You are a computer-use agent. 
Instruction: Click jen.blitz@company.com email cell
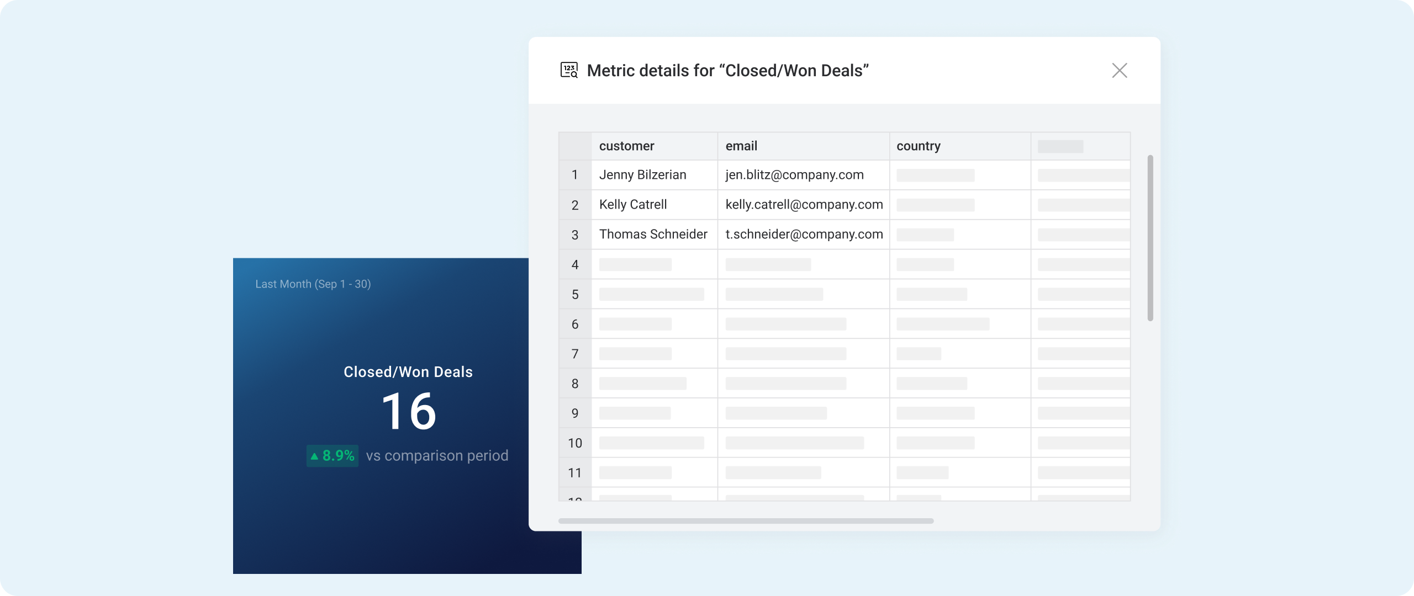794,175
